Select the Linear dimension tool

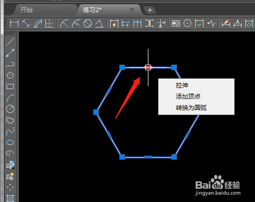(14, 23)
